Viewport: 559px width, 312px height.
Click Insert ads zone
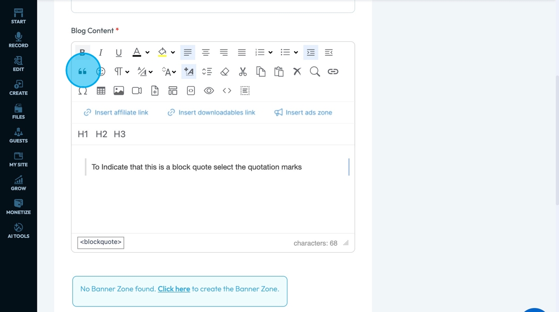[x=303, y=113]
